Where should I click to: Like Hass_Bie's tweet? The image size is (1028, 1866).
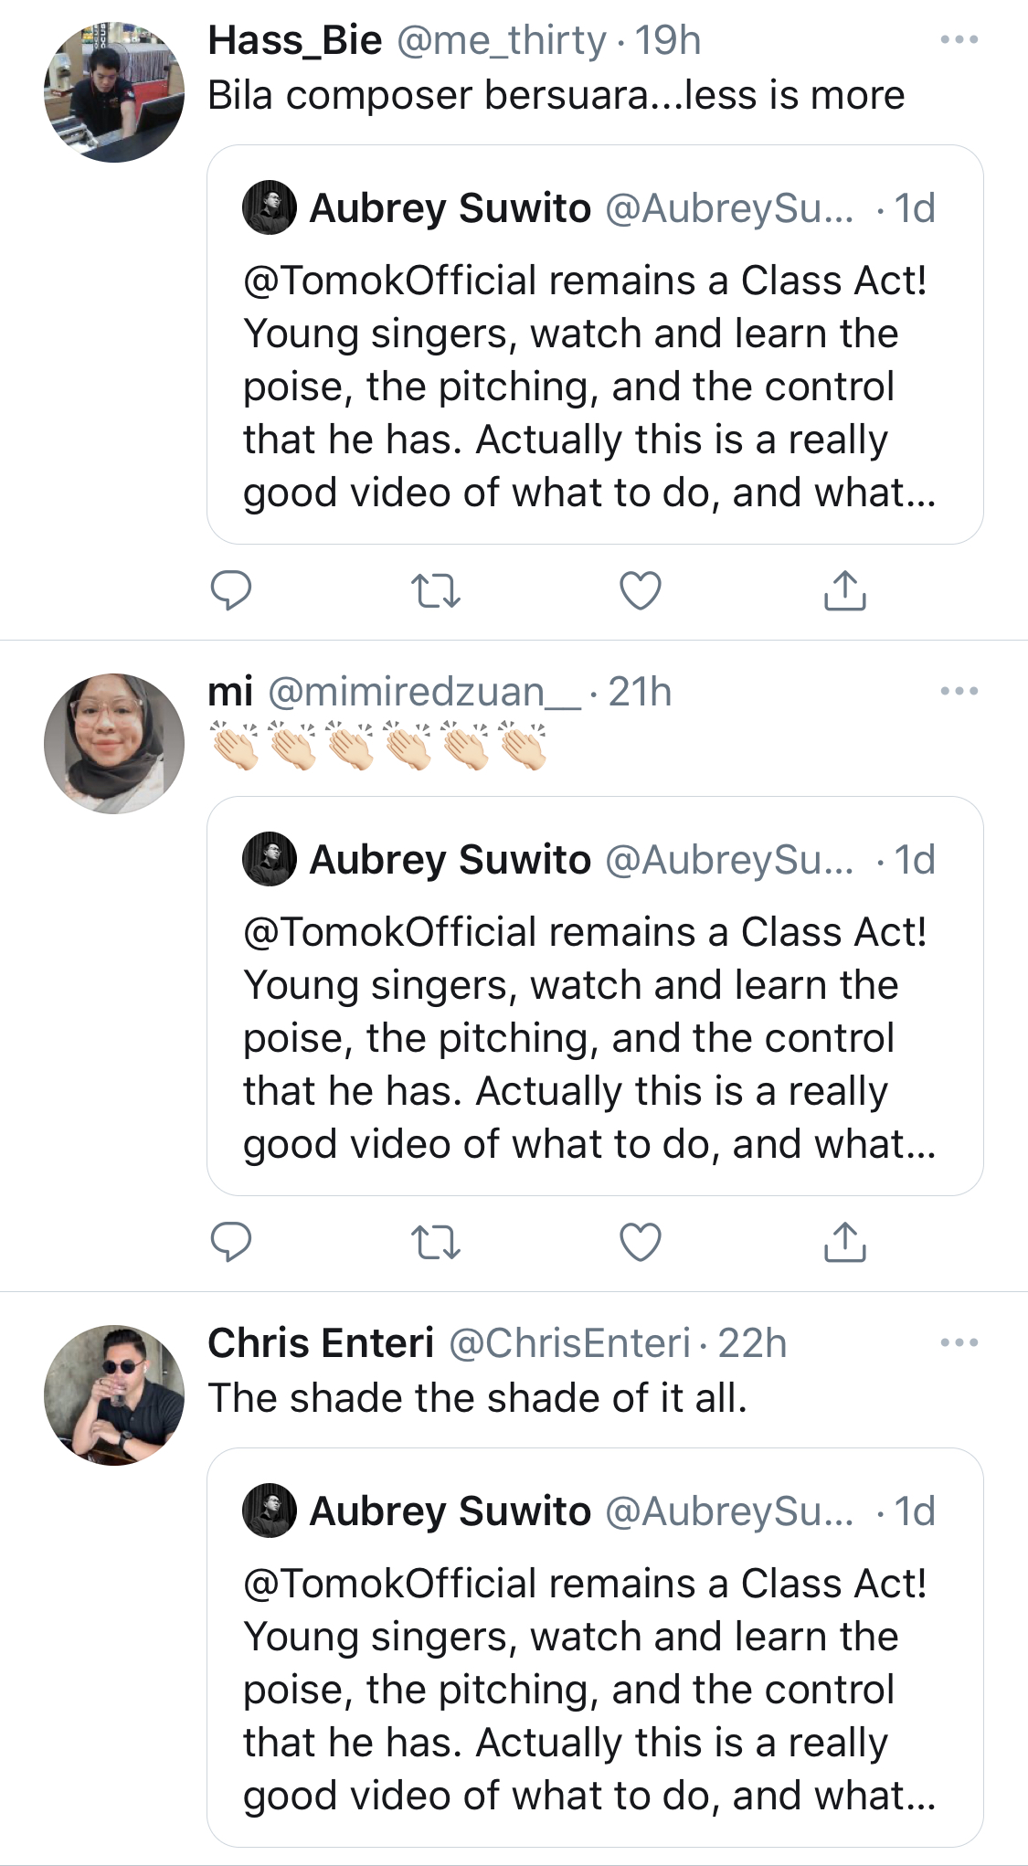click(x=641, y=590)
